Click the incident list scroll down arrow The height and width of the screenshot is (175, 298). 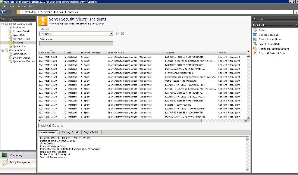click(x=248, y=117)
